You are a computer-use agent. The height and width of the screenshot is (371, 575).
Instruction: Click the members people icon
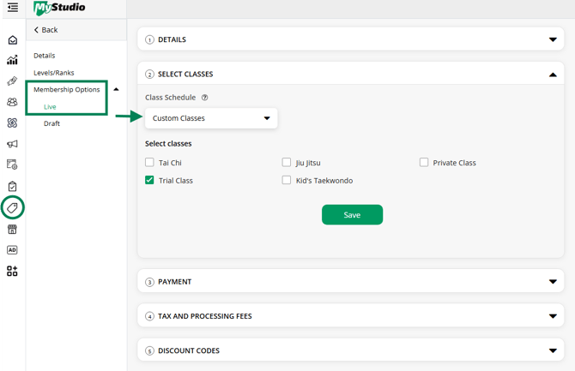pos(12,102)
